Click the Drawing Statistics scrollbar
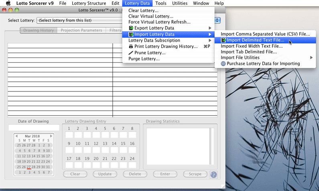Screen dimensions: 319x191 pos(212,146)
